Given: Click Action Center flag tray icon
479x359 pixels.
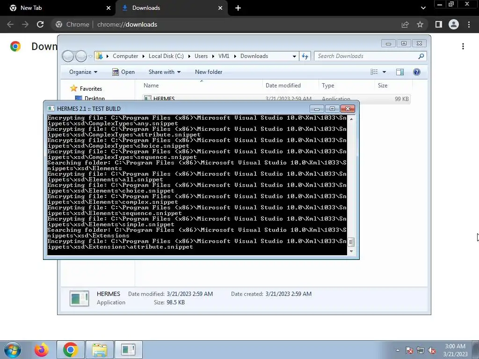Looking at the screenshot, I should tap(409, 350).
